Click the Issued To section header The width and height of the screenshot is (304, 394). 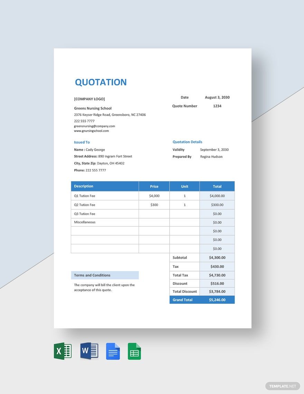pos(82,142)
